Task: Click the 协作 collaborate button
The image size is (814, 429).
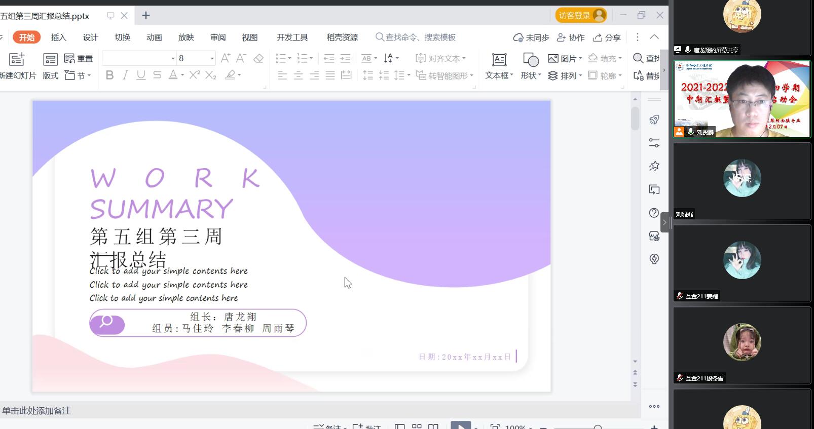Action: pos(571,37)
